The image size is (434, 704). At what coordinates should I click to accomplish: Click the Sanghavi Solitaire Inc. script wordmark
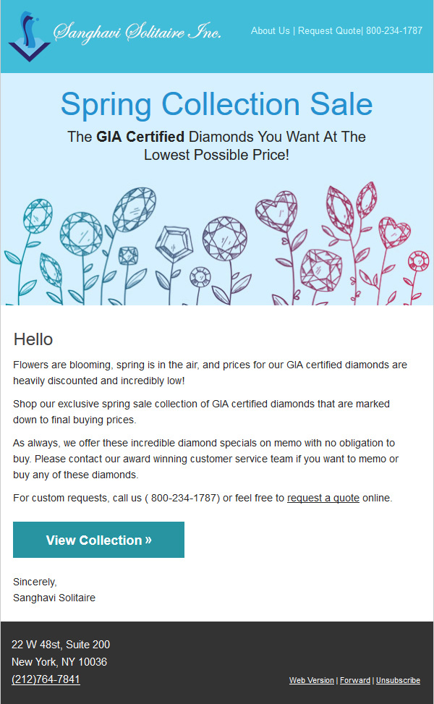click(x=137, y=31)
